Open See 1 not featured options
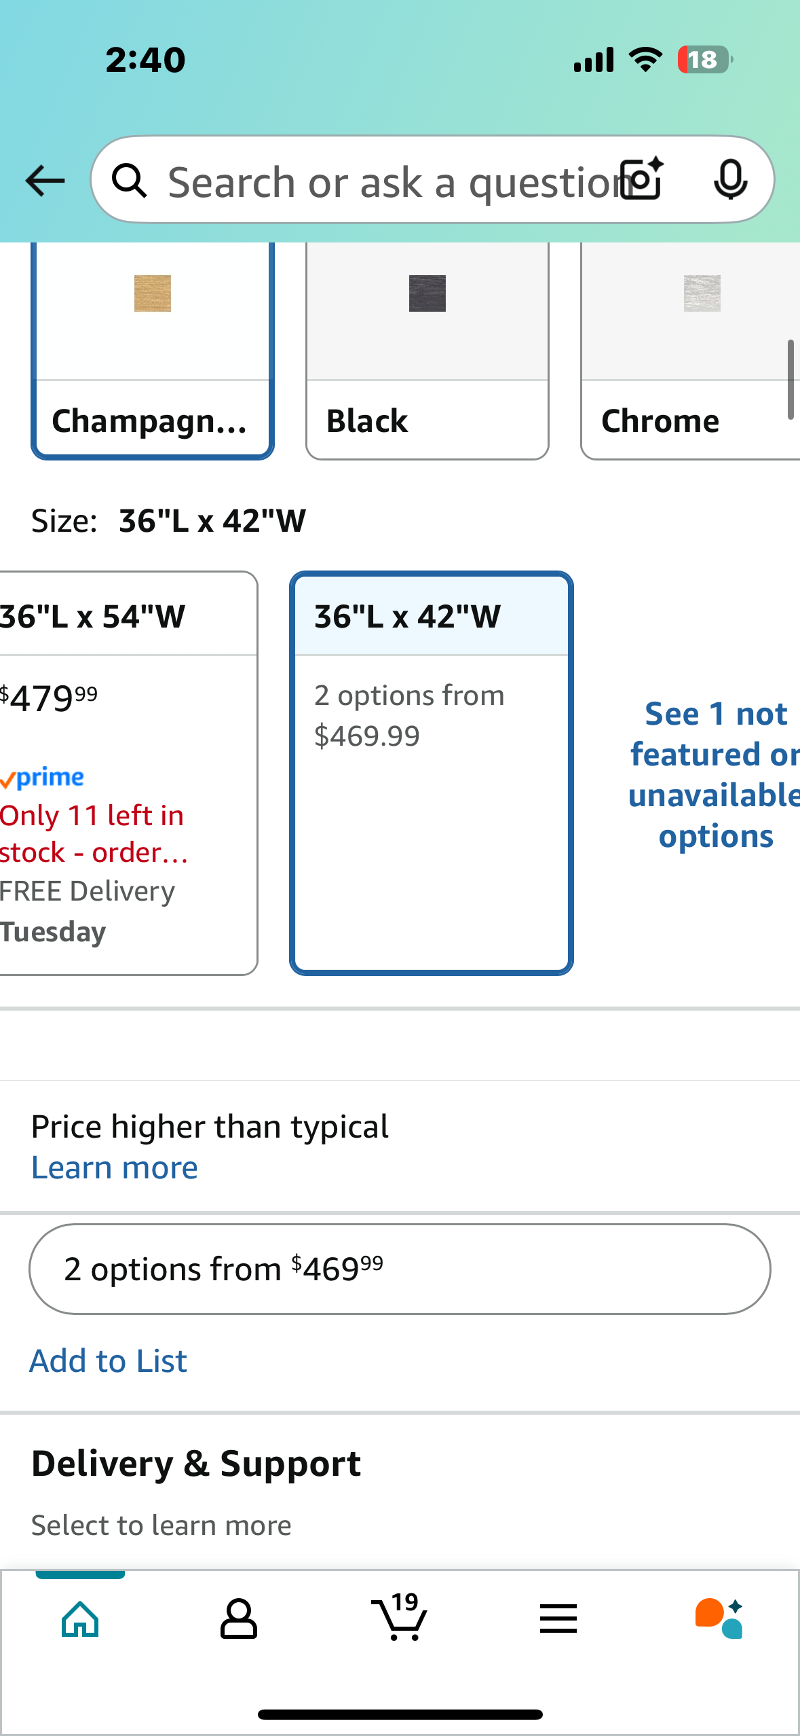This screenshot has width=800, height=1736. 715,774
